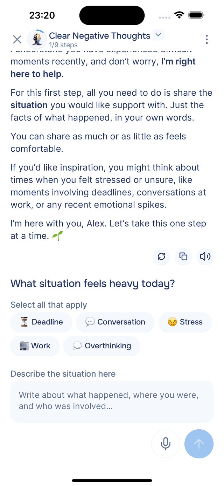Check the Wi-Fi status icon

point(180,15)
